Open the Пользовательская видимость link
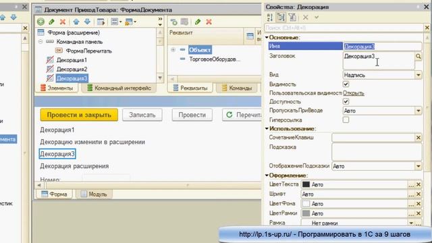432x243 pixels. [354, 93]
